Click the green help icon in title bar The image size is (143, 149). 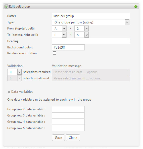(x=136, y=7)
